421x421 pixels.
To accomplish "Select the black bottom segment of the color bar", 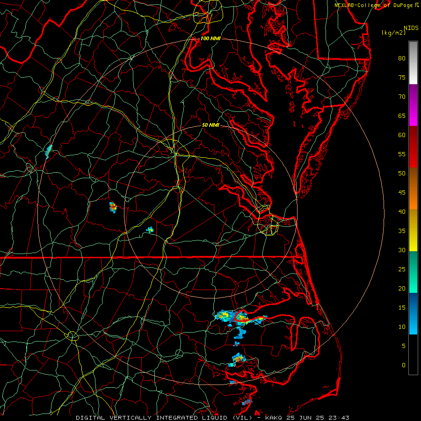I will 413,355.
